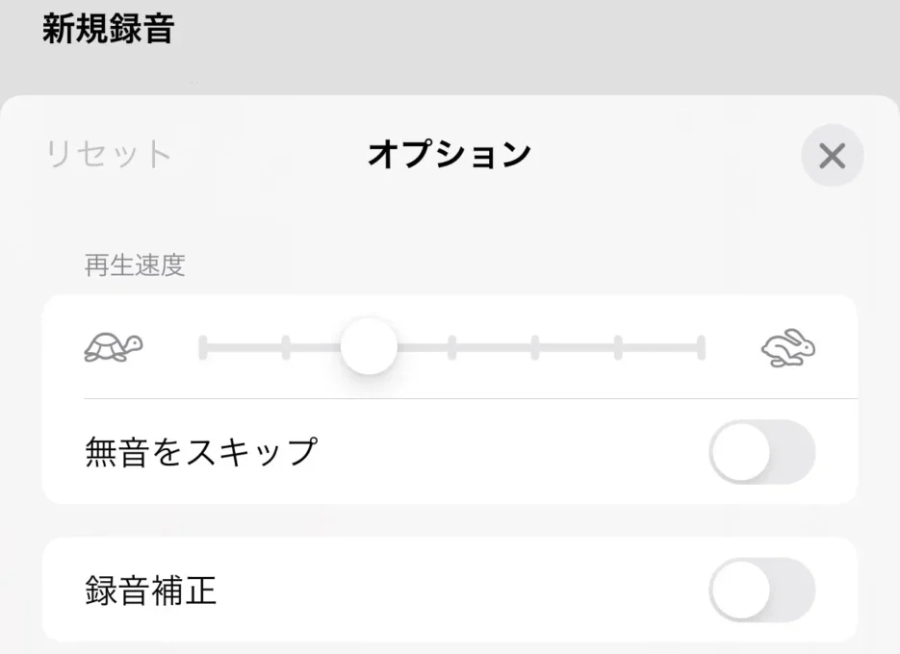
Task: Close the オプション sheet with X
Action: coord(832,156)
